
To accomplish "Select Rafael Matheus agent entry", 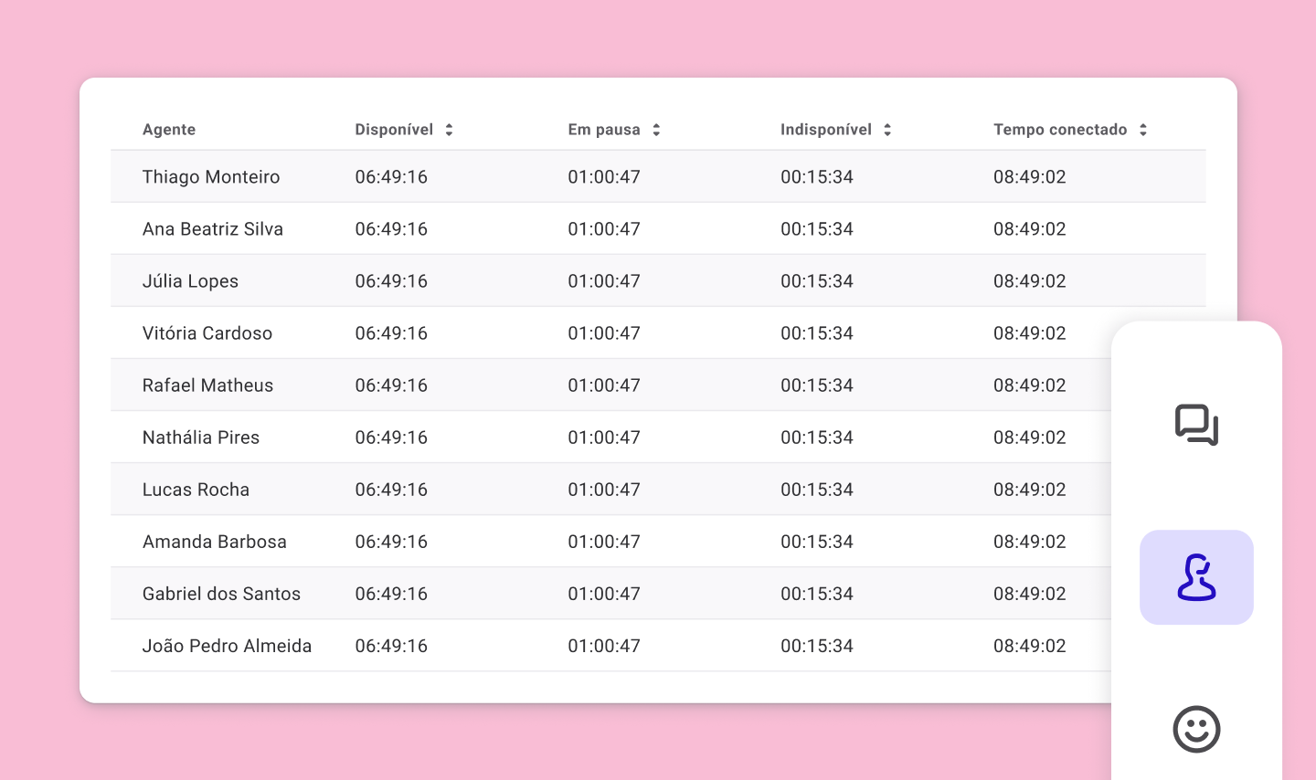I will point(207,385).
